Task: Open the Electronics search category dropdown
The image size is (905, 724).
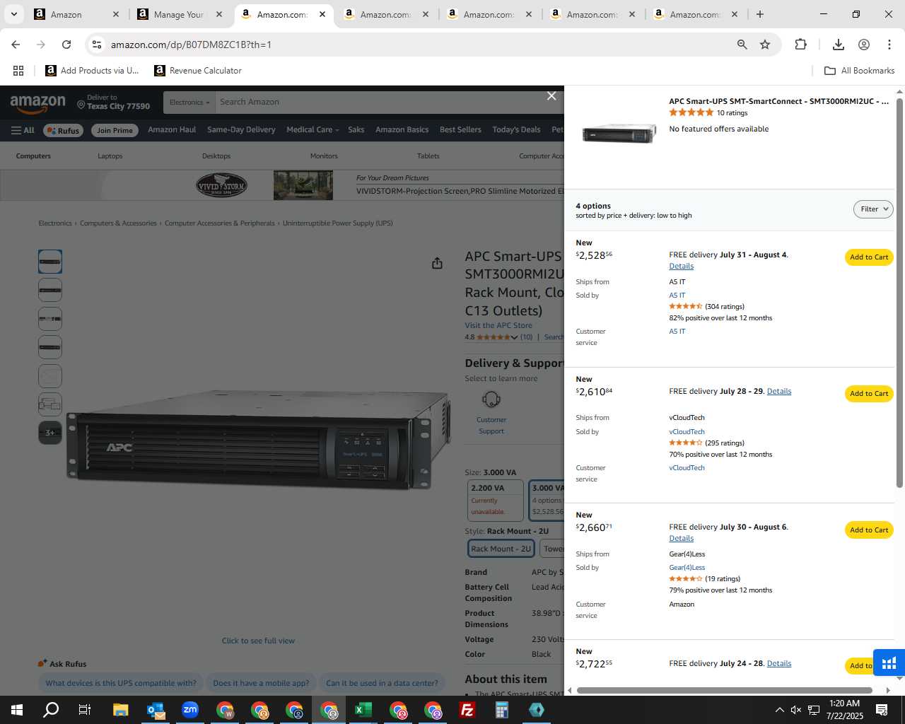Action: (x=189, y=103)
